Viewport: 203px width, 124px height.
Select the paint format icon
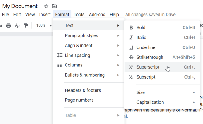[x=26, y=25]
